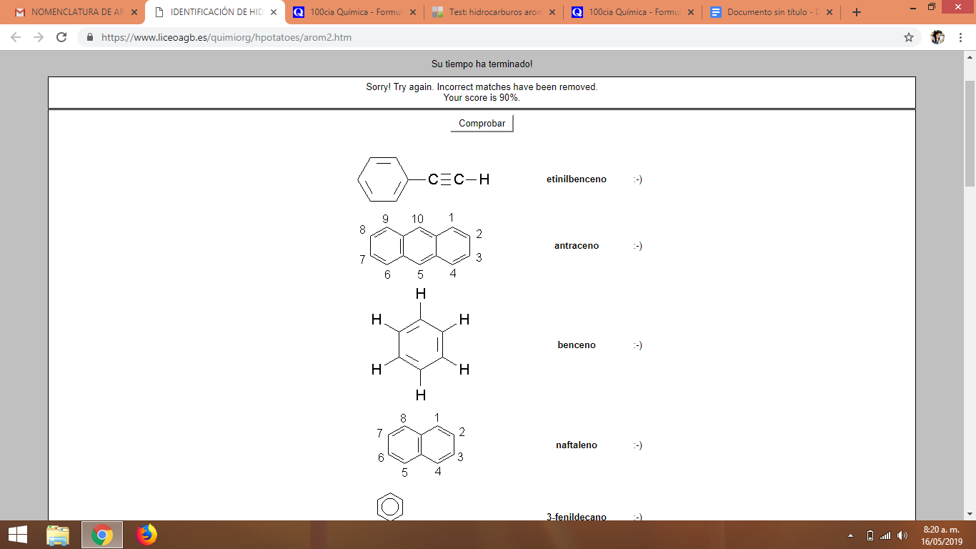
Task: Click the naphthalene numbered structure image
Action: coord(420,445)
